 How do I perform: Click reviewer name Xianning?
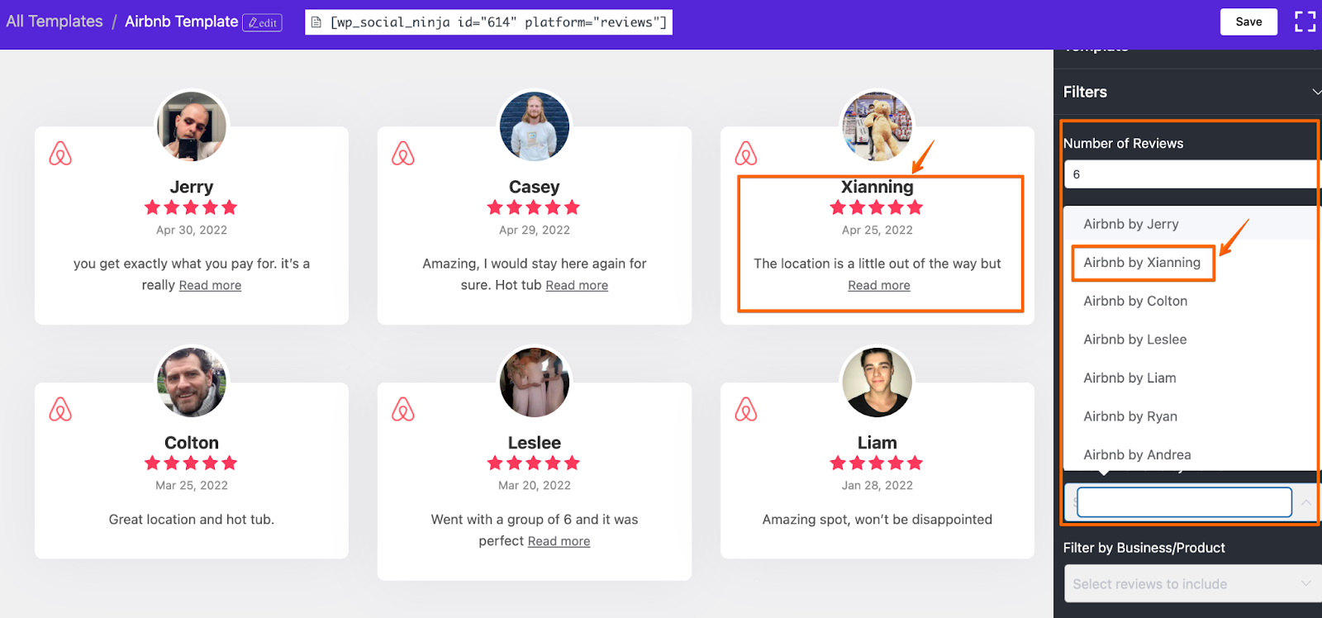click(x=877, y=187)
